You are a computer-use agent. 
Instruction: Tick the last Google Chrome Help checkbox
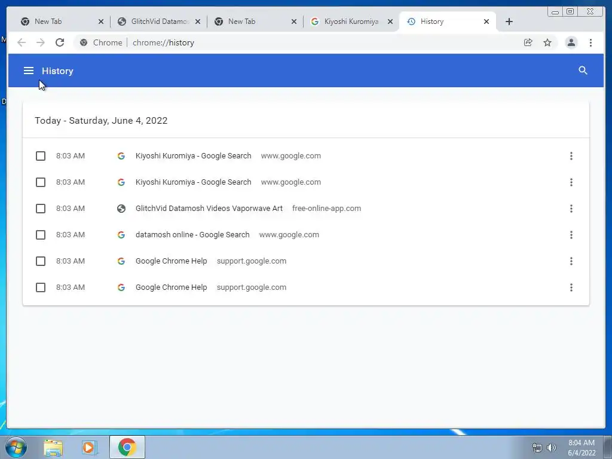click(x=41, y=287)
